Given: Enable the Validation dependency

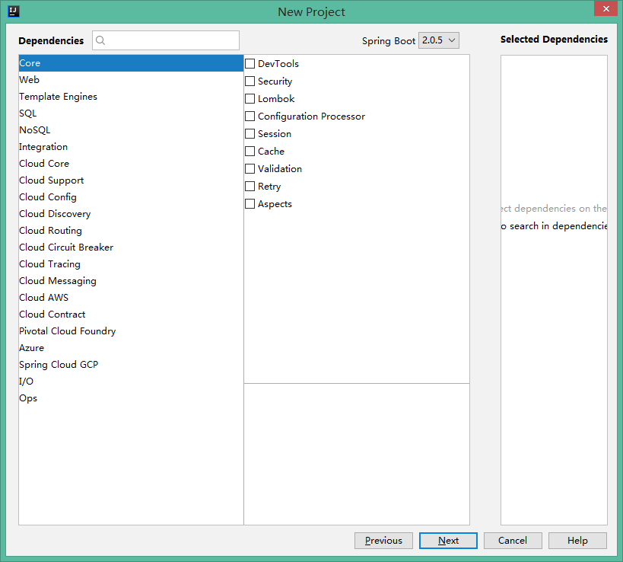Looking at the screenshot, I should [x=250, y=168].
